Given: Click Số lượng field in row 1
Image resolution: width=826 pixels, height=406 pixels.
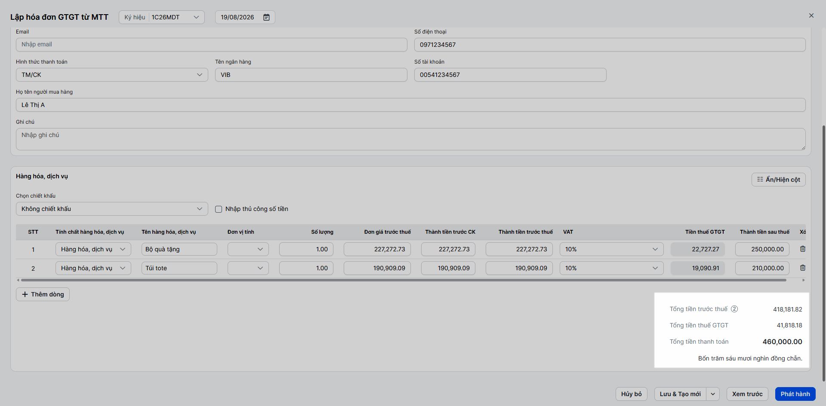Looking at the screenshot, I should (306, 249).
